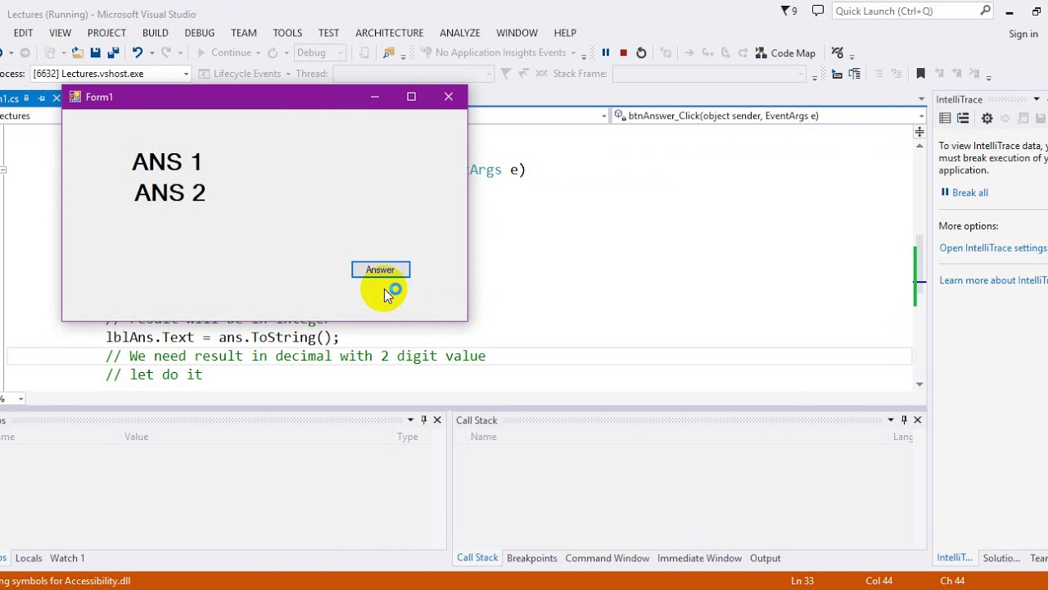Open the Call Stack window options dropdown
Screen dimensions: 1048x590
click(x=891, y=420)
